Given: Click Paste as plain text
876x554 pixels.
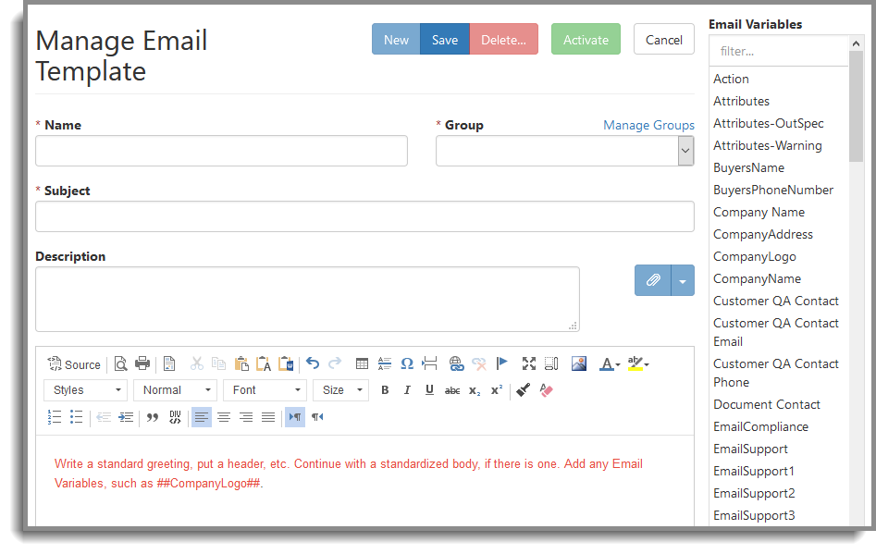Looking at the screenshot, I should click(x=263, y=364).
